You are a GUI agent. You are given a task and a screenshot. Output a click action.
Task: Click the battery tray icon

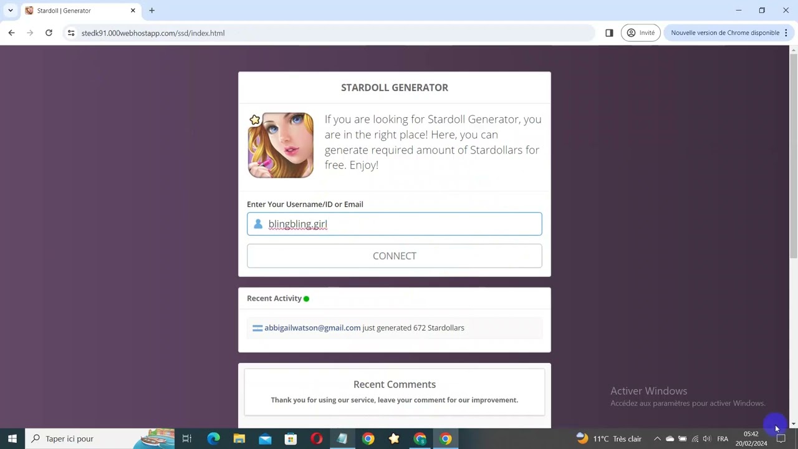[x=682, y=439]
